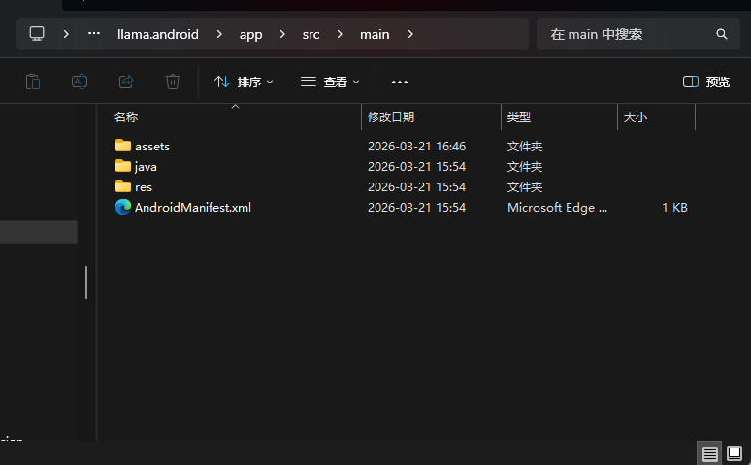Click the Share toolbar icon

(126, 82)
